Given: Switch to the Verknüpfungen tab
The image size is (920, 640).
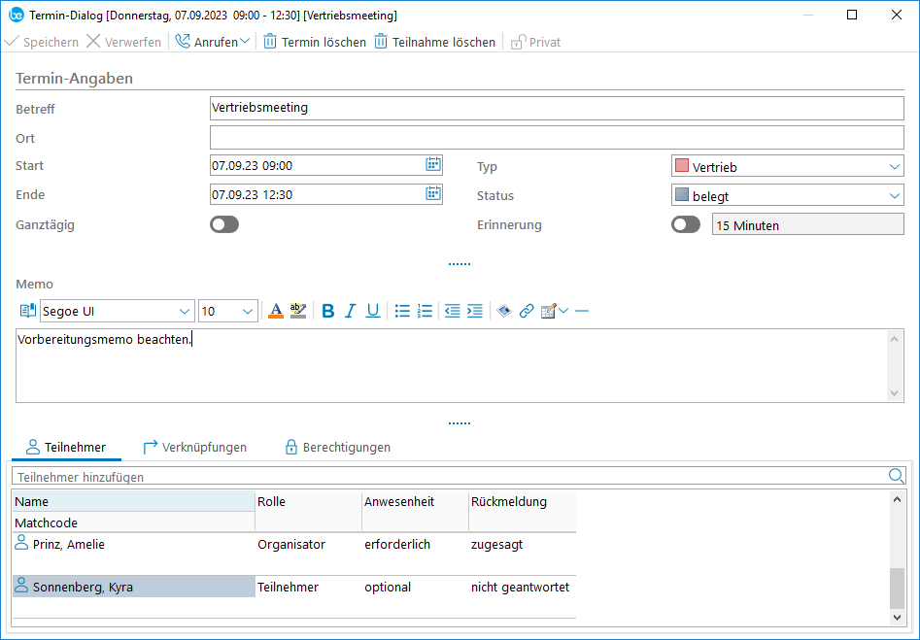Looking at the screenshot, I should tap(194, 448).
